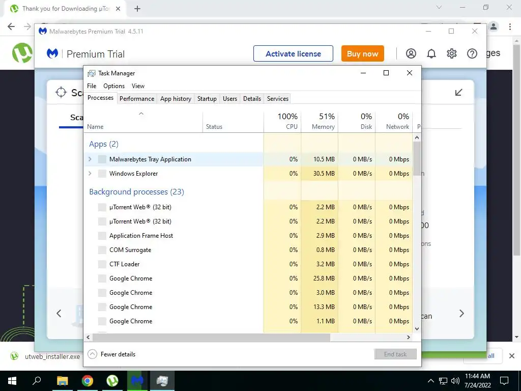Click the Buy now button
Screen dimensions: 521x391
pyautogui.click(x=362, y=53)
